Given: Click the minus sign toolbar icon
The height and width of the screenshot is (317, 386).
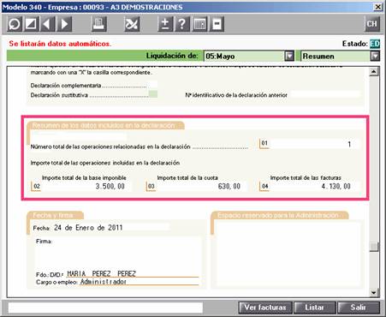Looking at the screenshot, I should click(217, 24).
